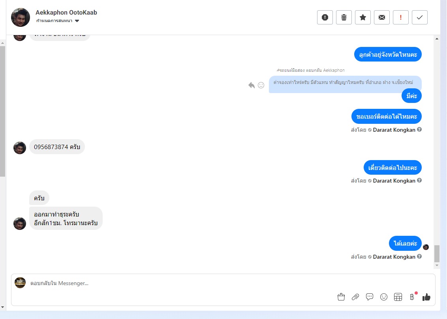Open Aekkaphon OotoKaab profile picture in header

(x=21, y=17)
